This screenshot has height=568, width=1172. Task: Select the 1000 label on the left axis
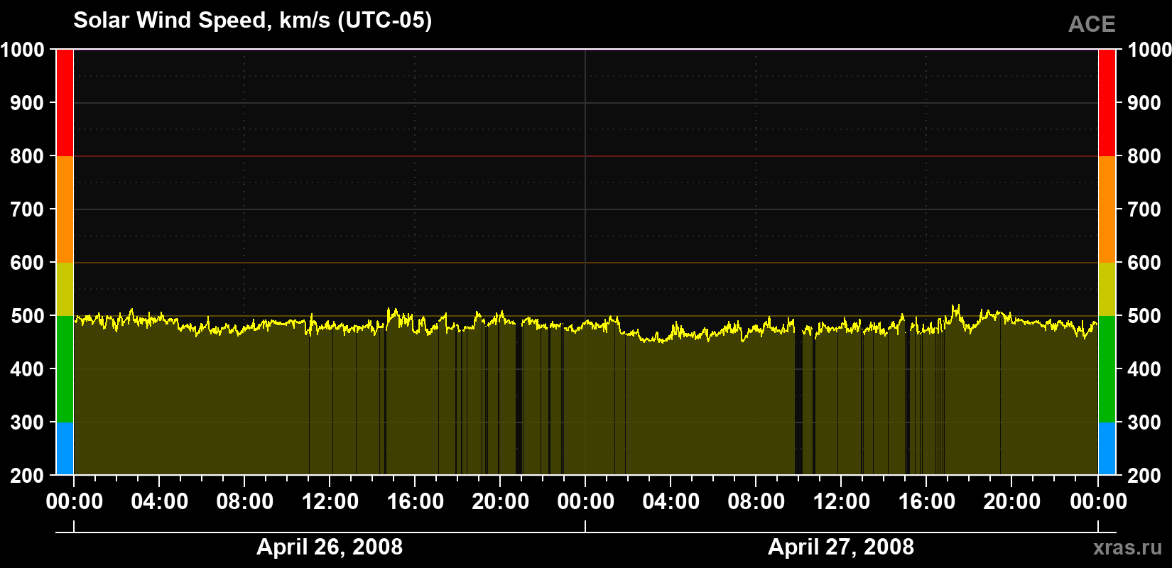point(23,50)
